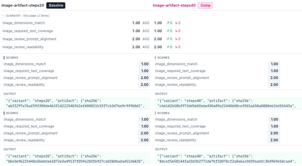Open the image-artifact-steps20 experiment title
The width and height of the screenshot is (302, 166).
point(23,5)
